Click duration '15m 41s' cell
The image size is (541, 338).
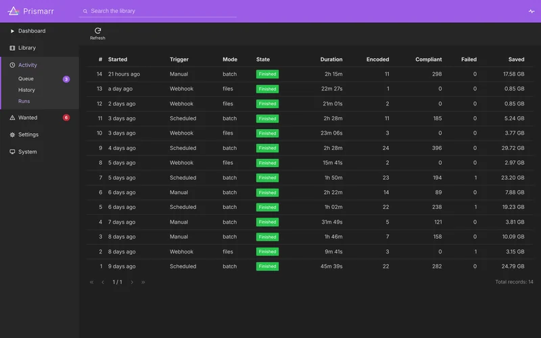coord(333,163)
